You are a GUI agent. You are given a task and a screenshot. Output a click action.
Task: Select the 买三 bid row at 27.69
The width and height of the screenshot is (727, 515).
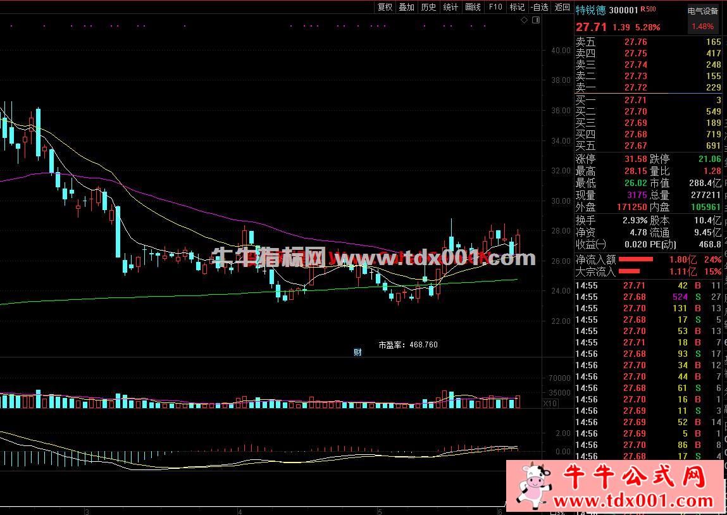pyautogui.click(x=648, y=123)
